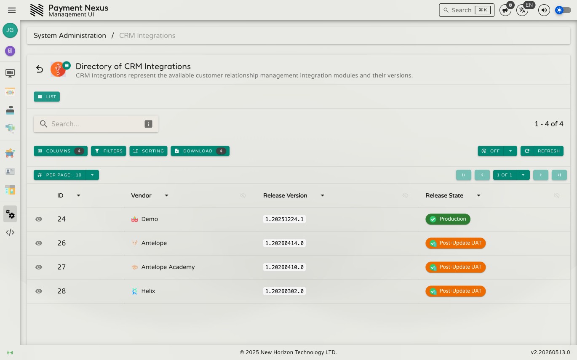Open the SORTING options
This screenshot has width=577, height=360.
148,151
